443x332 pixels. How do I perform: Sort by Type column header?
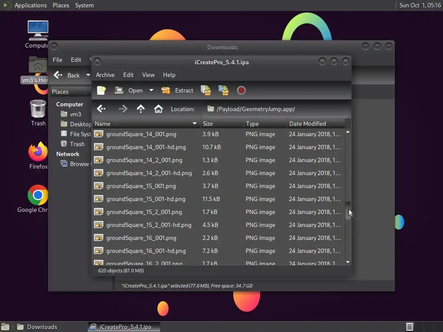coord(265,124)
